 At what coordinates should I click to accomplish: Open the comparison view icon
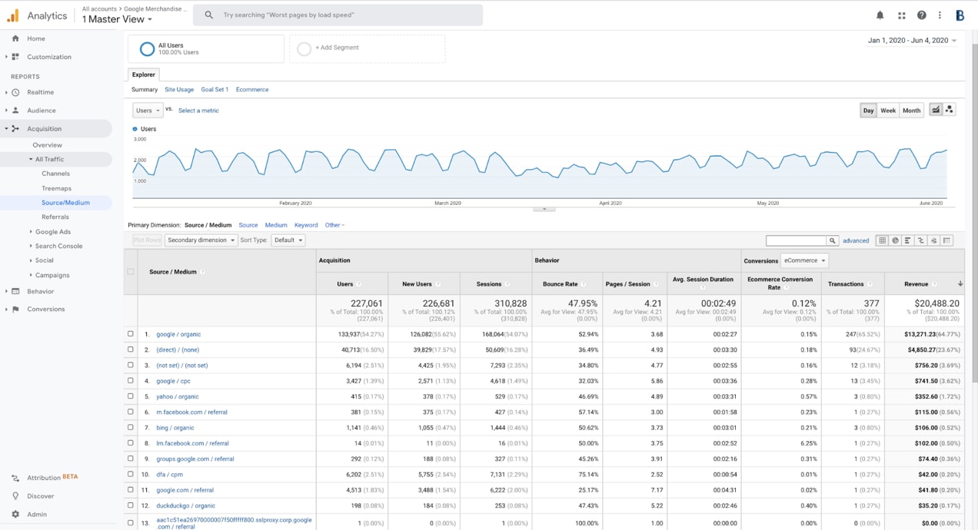(x=921, y=240)
